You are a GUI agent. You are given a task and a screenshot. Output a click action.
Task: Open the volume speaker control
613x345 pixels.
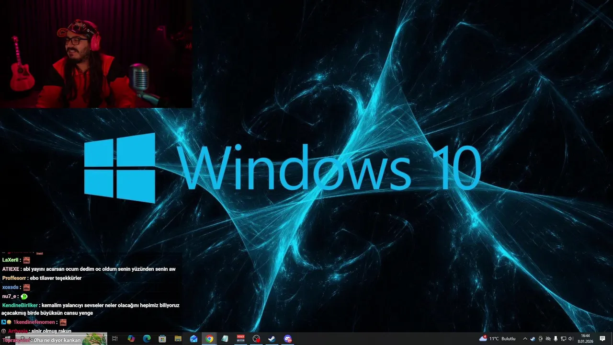click(571, 339)
